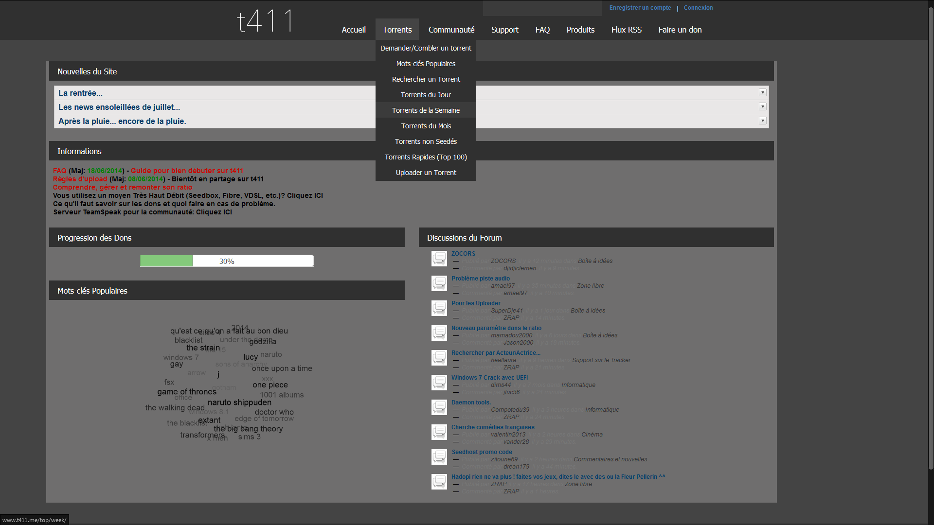934x525 pixels.
Task: Click the donation progress bar at 30%
Action: (x=227, y=261)
